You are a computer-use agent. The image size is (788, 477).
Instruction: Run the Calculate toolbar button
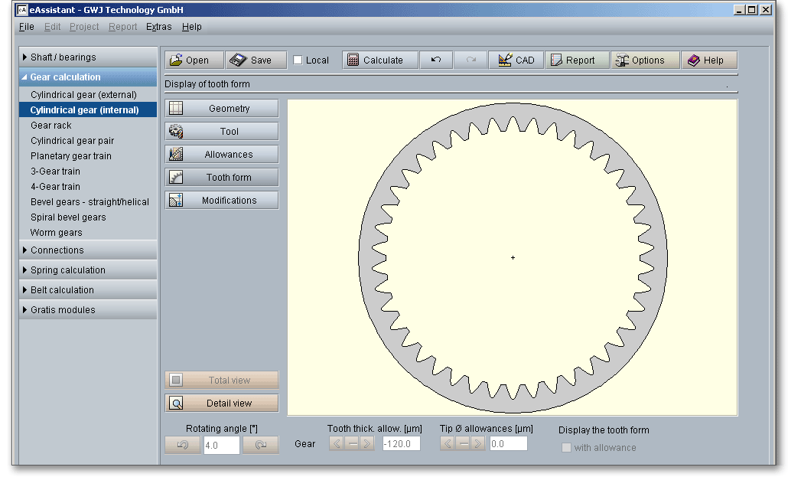(x=381, y=60)
